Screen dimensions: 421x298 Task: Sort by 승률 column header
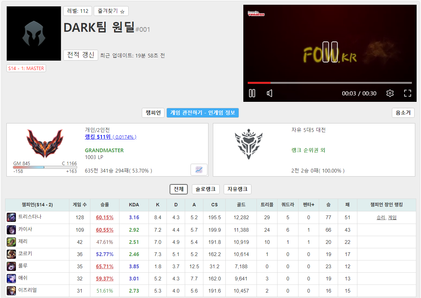[105, 205]
